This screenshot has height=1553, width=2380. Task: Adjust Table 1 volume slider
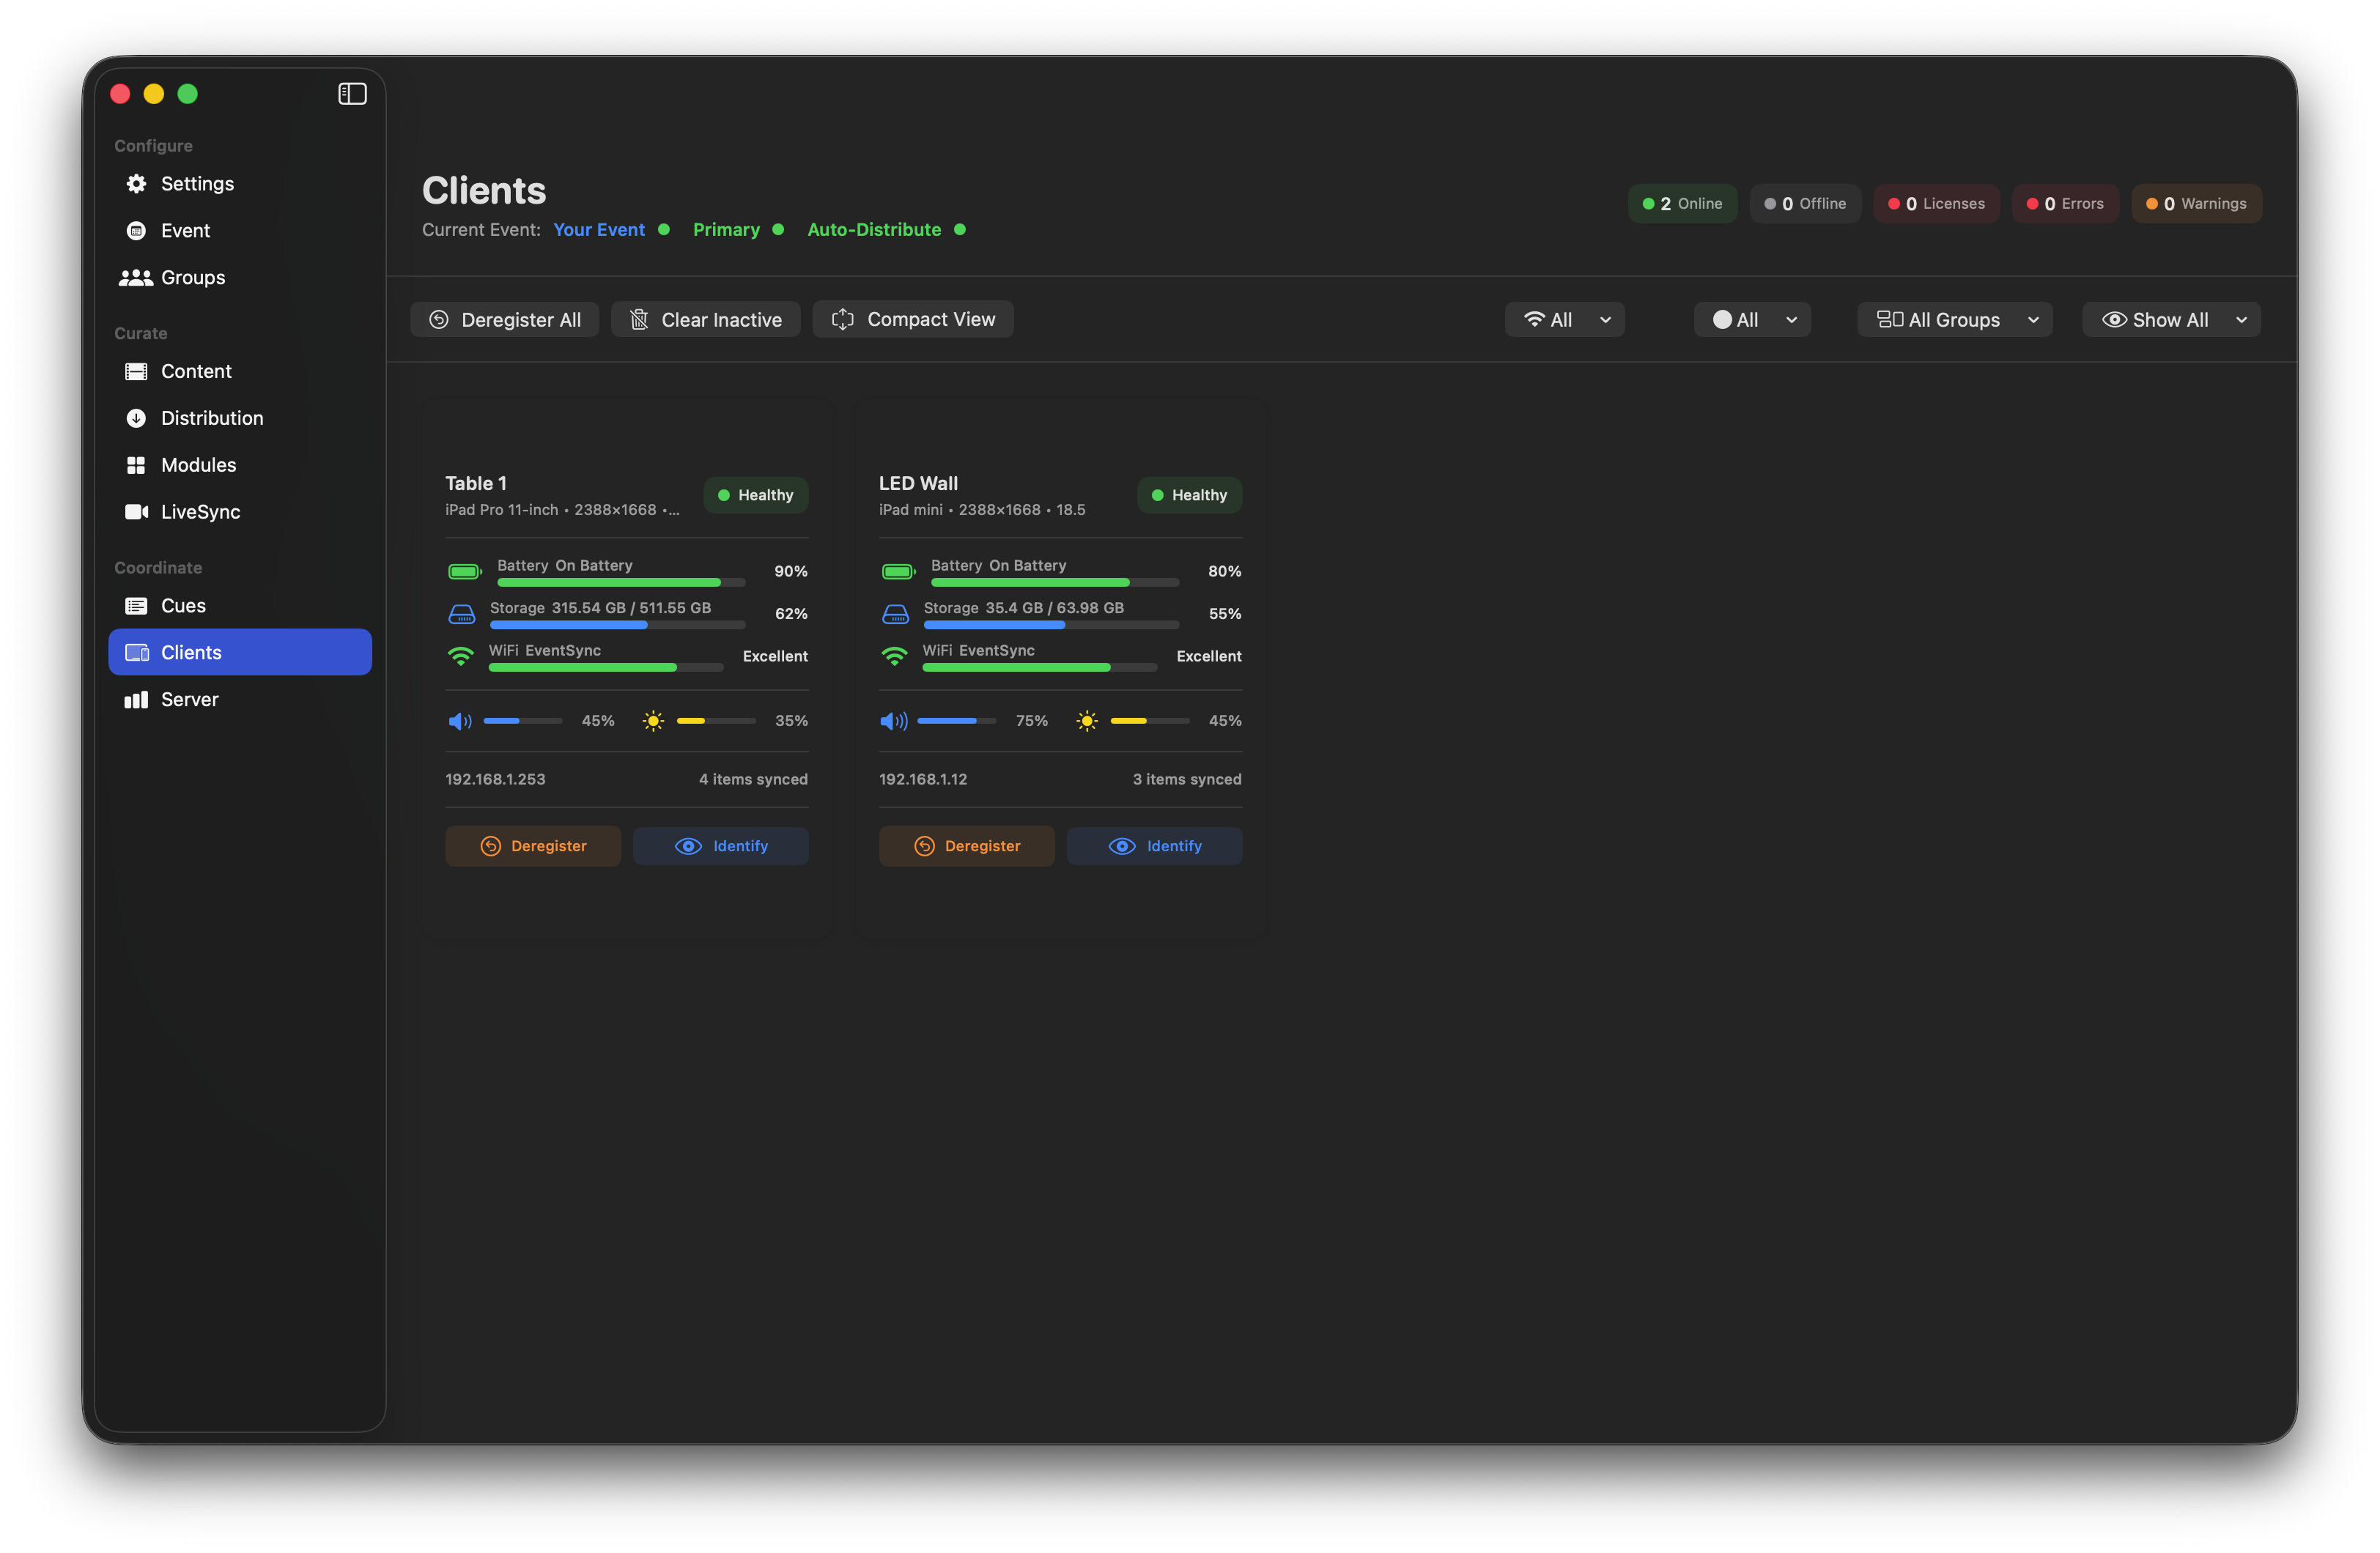tap(522, 720)
